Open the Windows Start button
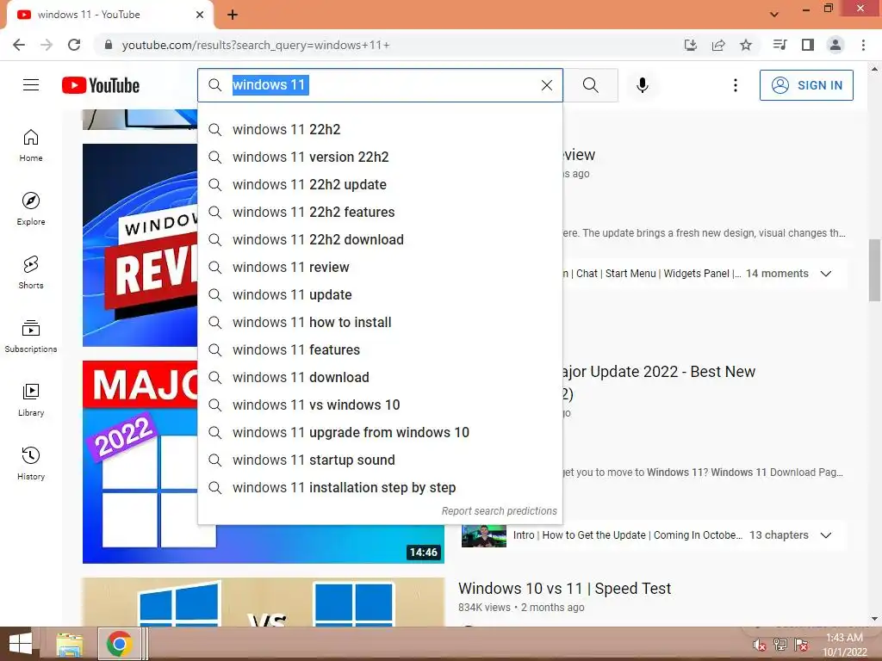The height and width of the screenshot is (661, 882). (21, 644)
